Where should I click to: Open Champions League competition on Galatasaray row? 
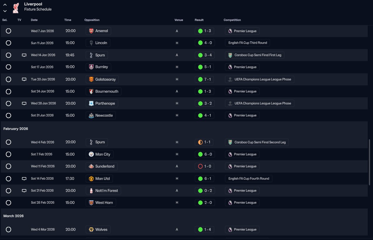pyautogui.click(x=259, y=79)
